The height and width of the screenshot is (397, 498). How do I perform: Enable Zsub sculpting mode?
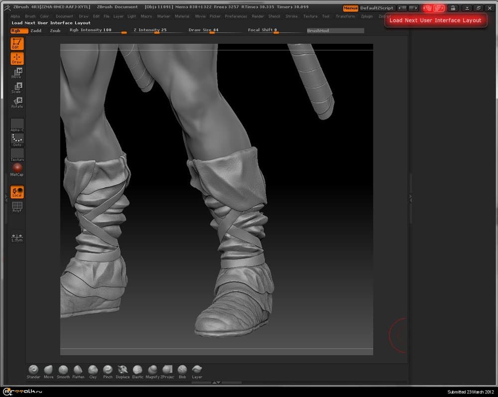(55, 31)
